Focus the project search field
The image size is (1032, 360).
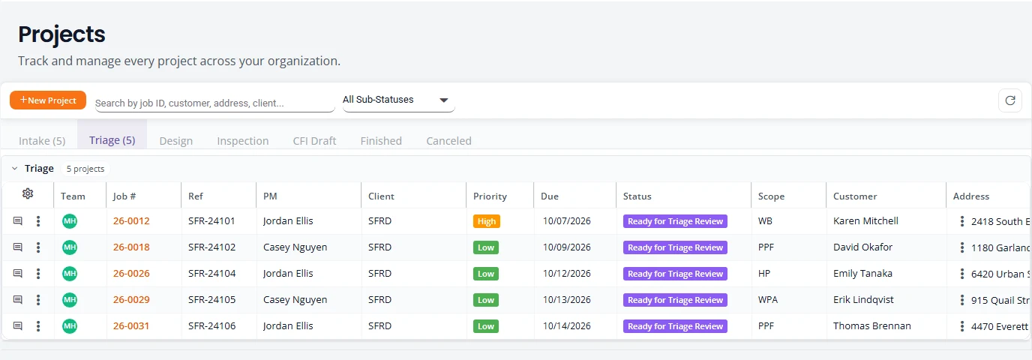point(214,103)
